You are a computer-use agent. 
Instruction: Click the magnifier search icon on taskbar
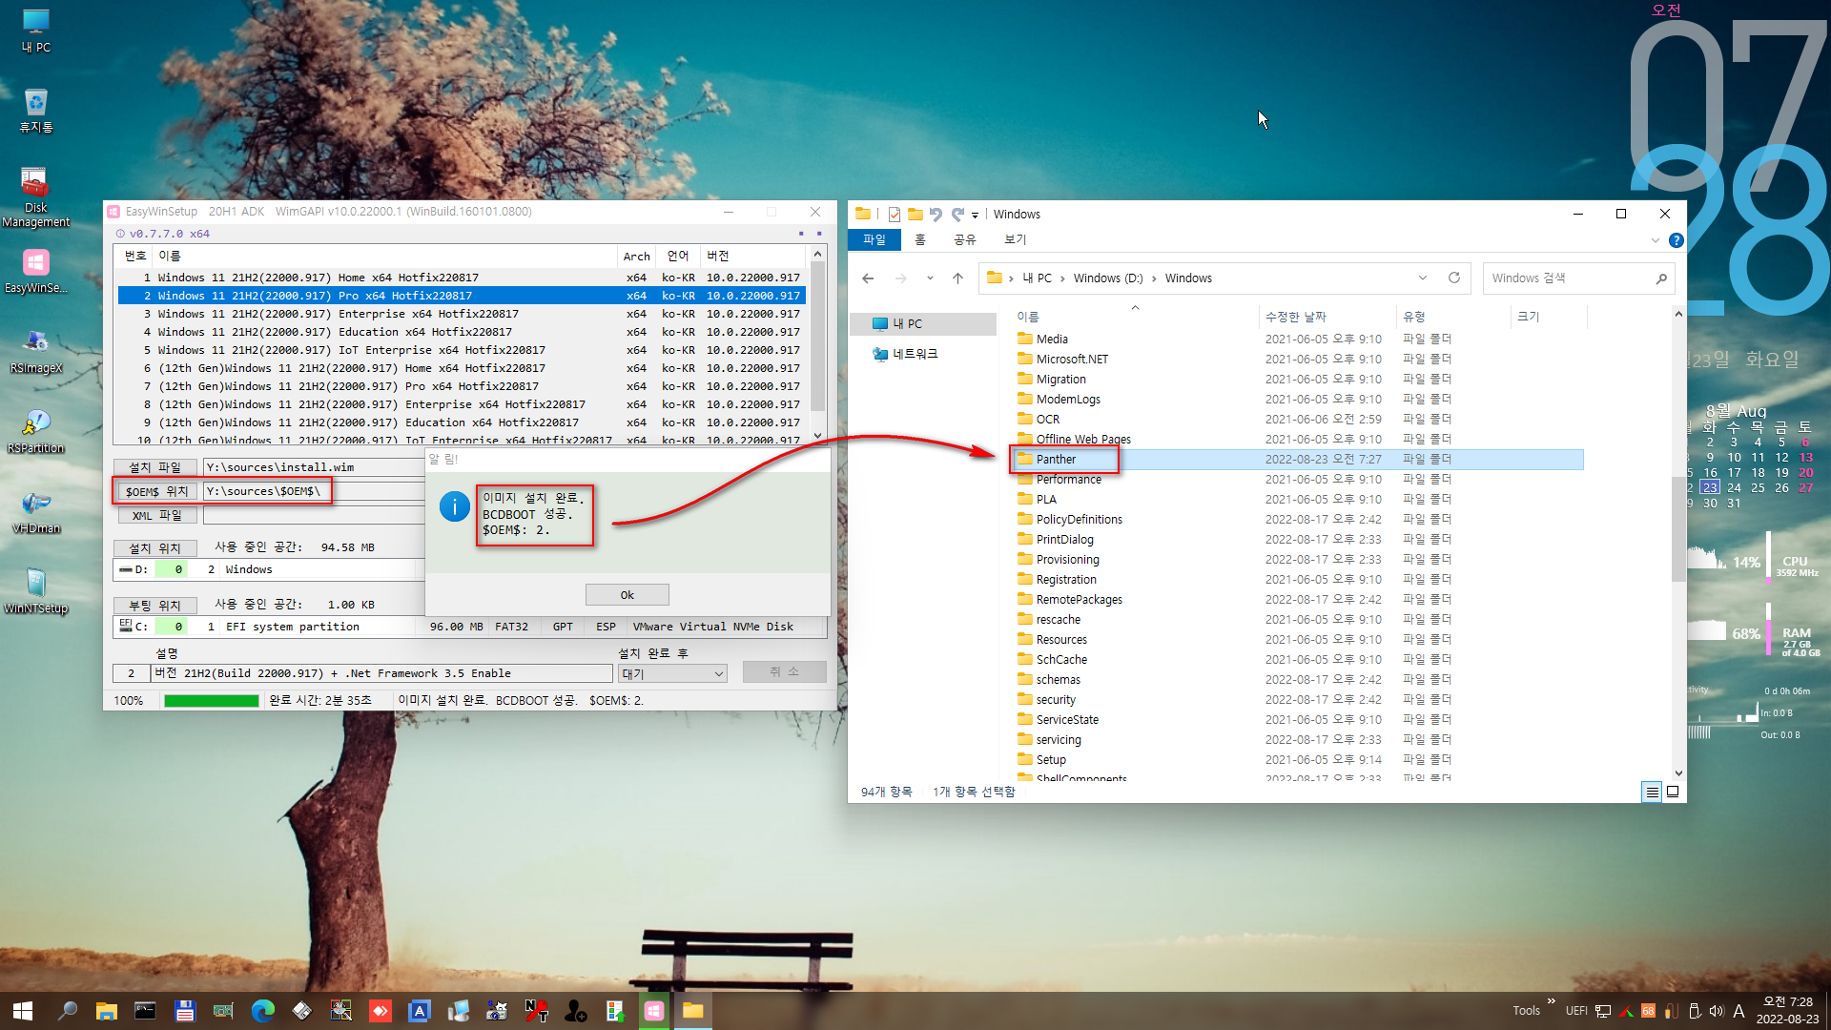point(67,1011)
